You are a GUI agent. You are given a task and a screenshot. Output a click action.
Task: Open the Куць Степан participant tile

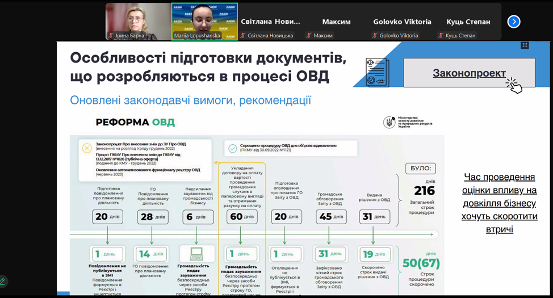click(468, 22)
